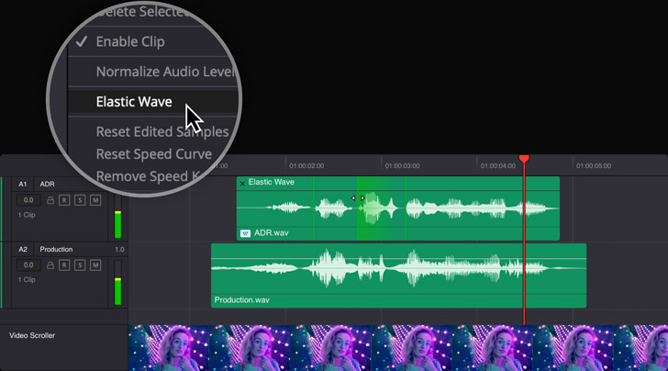
Task: Select Normalize Audio Levels menu entry
Action: tap(156, 72)
